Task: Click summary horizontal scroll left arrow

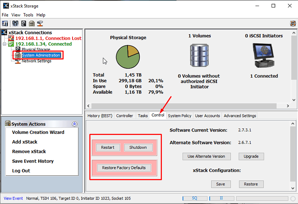Action: pyautogui.click(x=88, y=106)
